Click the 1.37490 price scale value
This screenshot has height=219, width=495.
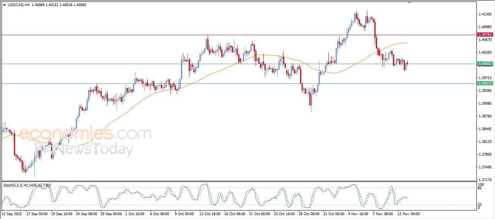pos(485,167)
